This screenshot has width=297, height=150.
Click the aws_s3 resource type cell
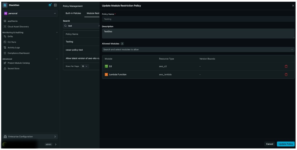163,66
